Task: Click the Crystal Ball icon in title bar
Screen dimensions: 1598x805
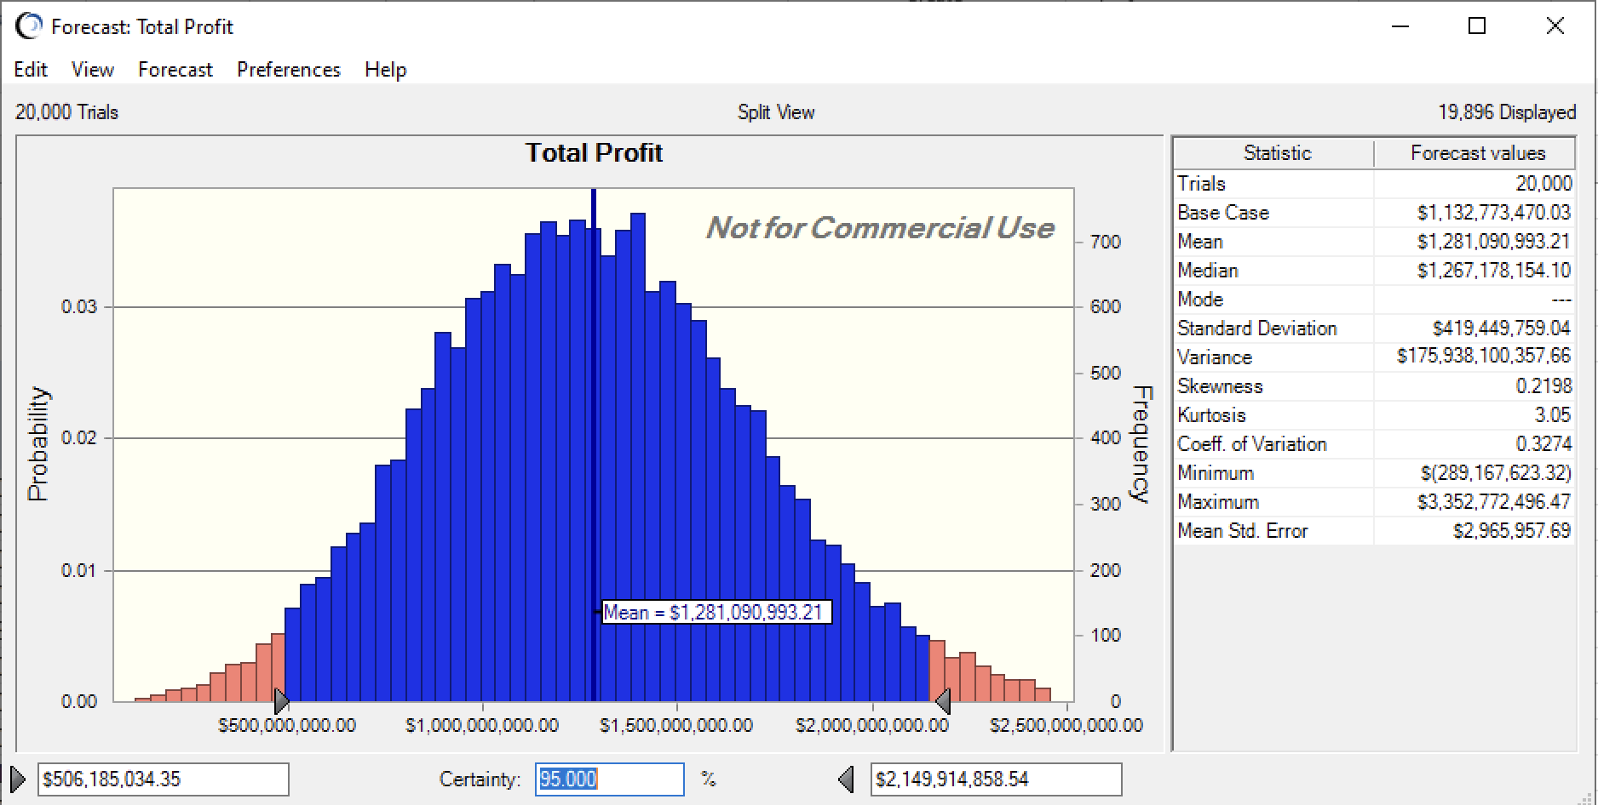Action: click(x=28, y=26)
